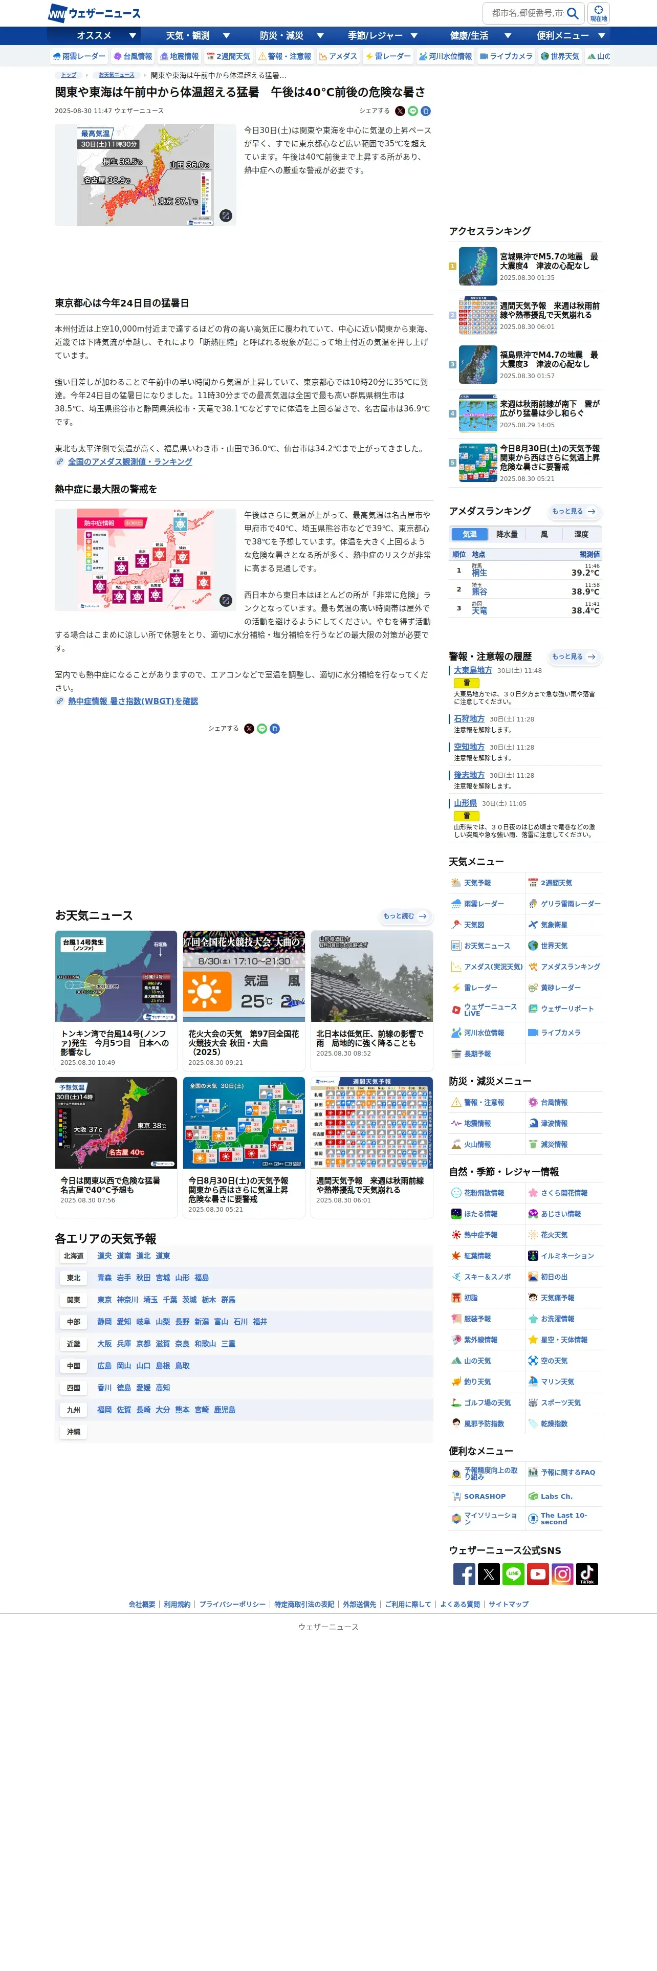The width and height of the screenshot is (657, 1971).
Task: Share via LINE from the icons under the headline
Action: click(413, 111)
